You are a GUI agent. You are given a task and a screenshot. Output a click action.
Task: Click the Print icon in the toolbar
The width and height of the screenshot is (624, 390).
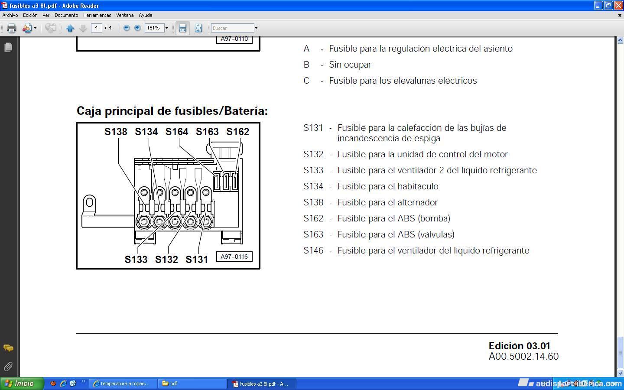[11, 28]
